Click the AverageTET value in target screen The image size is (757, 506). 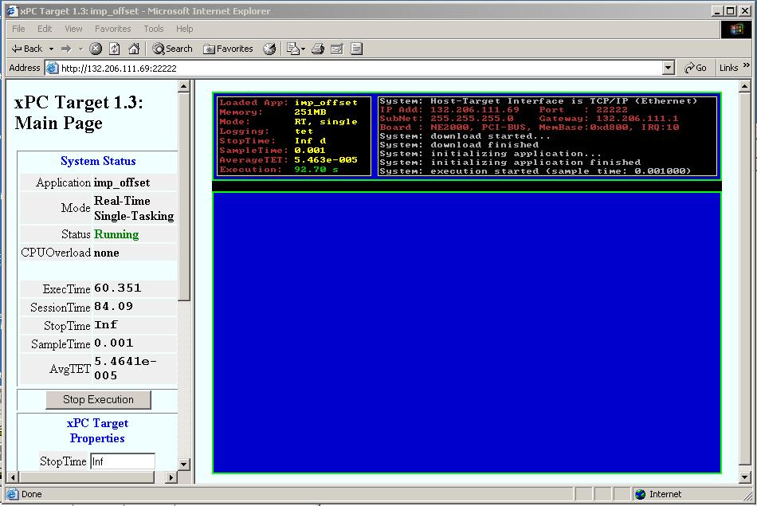[x=326, y=160]
